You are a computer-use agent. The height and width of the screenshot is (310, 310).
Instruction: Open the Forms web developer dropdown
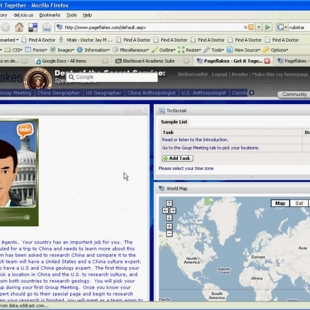click(x=36, y=50)
